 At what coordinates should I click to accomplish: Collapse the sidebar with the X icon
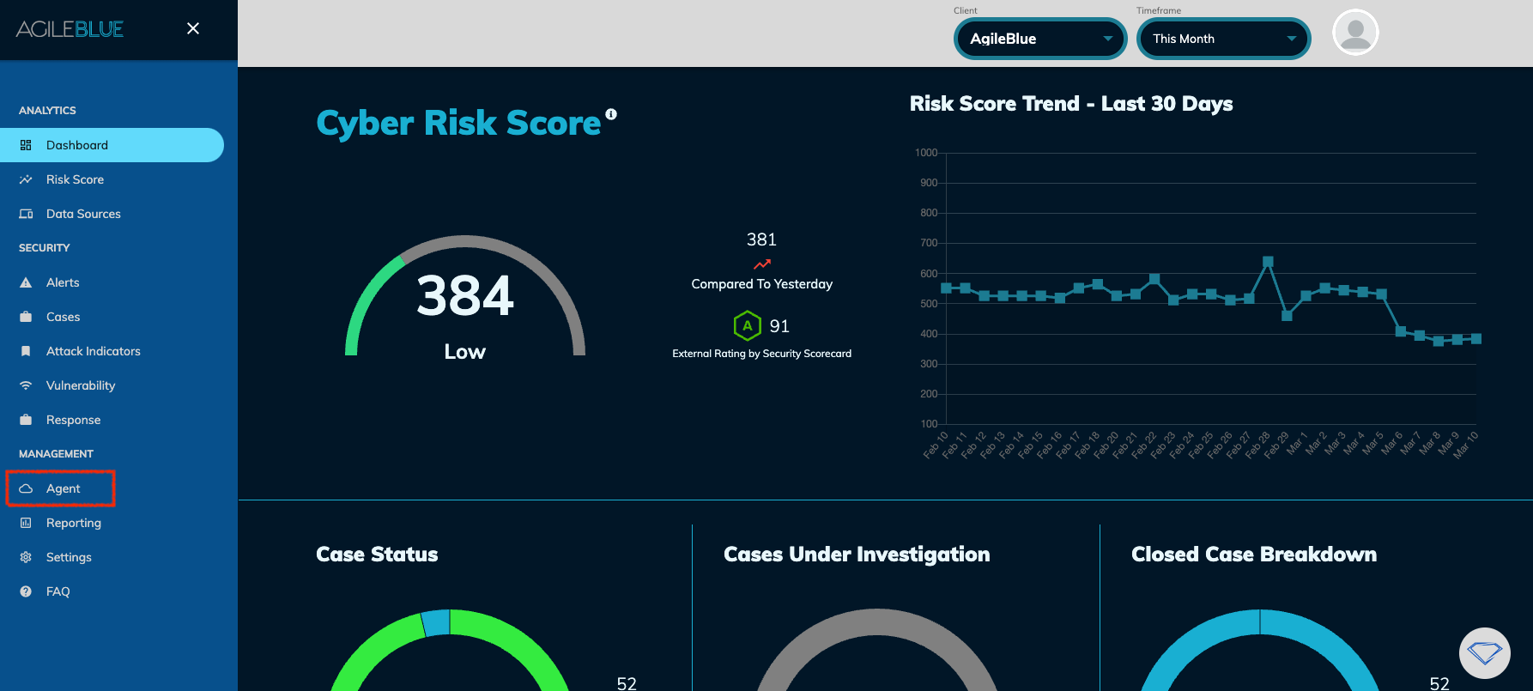(193, 28)
